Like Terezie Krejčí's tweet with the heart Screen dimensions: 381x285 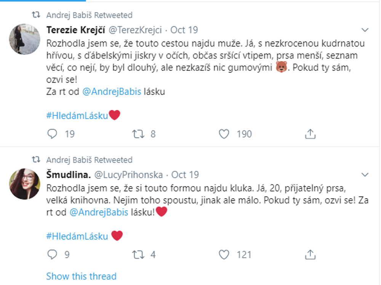(x=226, y=134)
